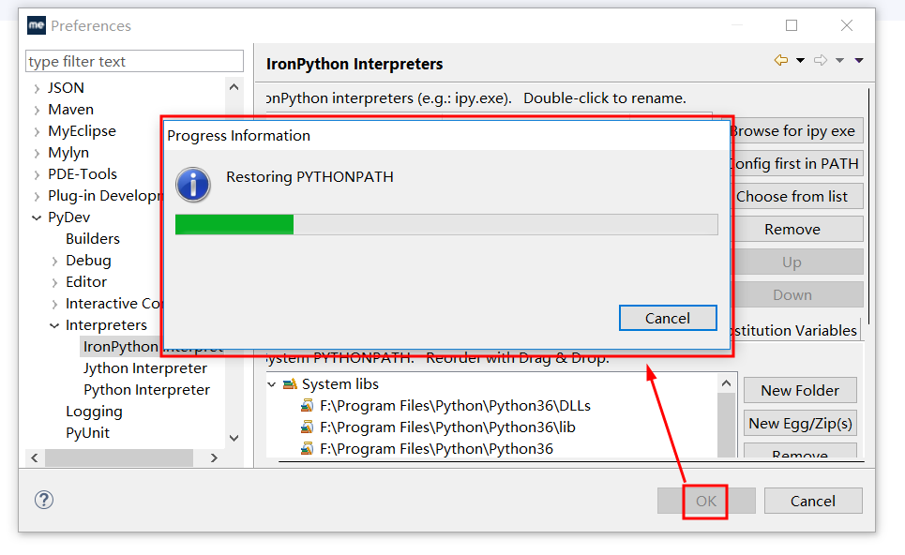Collapse the PyDev tree node

click(37, 217)
